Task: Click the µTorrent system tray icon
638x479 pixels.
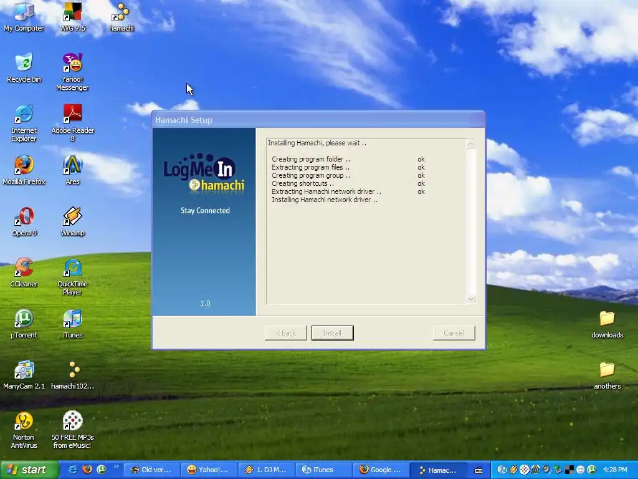Action: tap(592, 470)
